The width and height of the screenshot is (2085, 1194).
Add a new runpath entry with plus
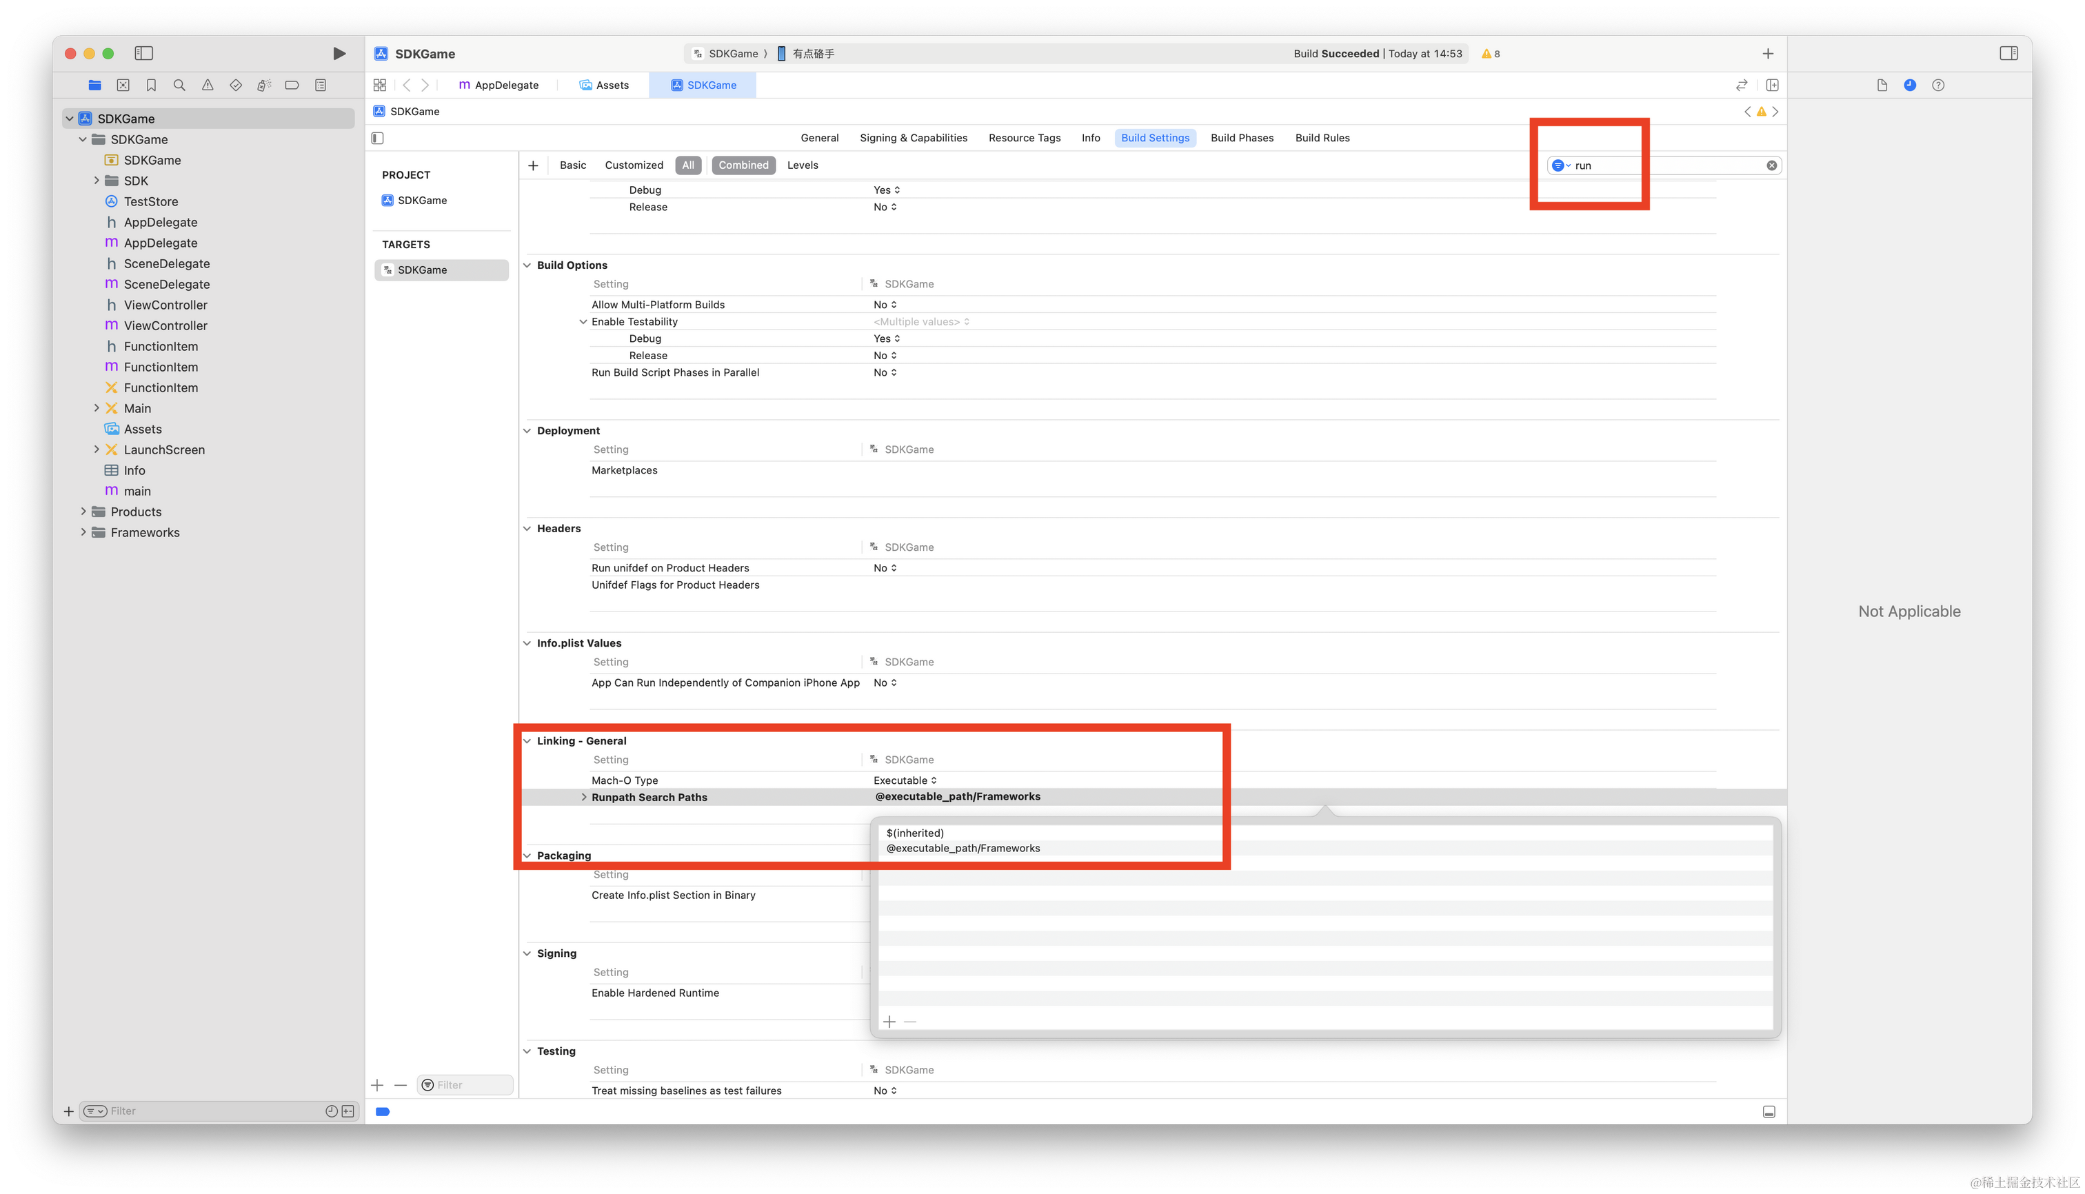[890, 1022]
